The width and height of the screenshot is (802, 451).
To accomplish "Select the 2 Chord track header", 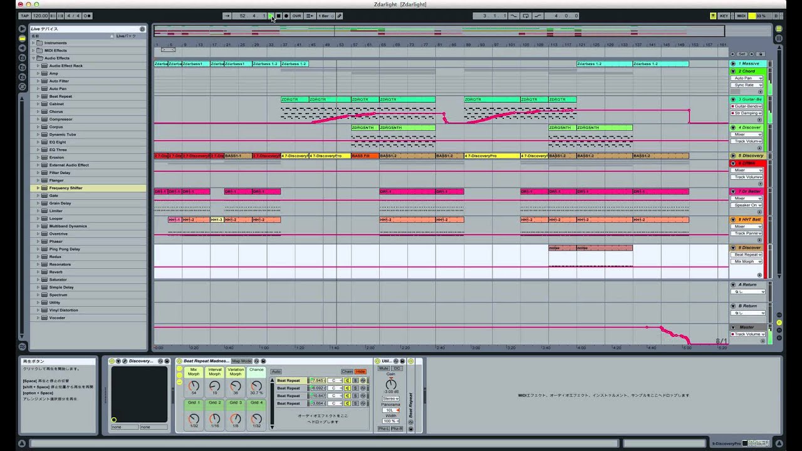I will tap(749, 71).
